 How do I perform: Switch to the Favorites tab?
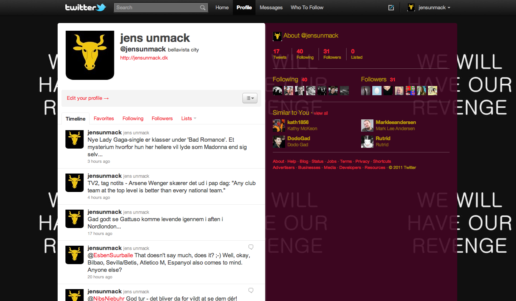[x=104, y=119]
